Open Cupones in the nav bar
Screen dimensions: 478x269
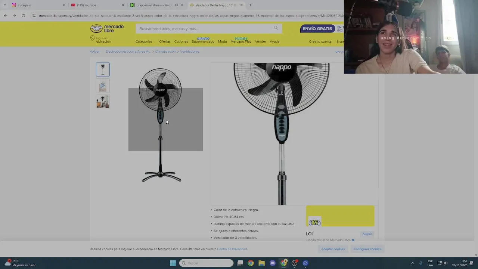181,41
